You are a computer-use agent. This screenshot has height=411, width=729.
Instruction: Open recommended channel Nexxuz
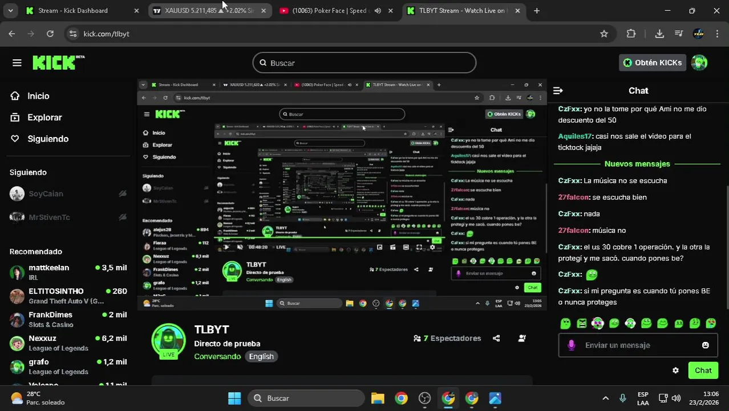click(x=68, y=343)
